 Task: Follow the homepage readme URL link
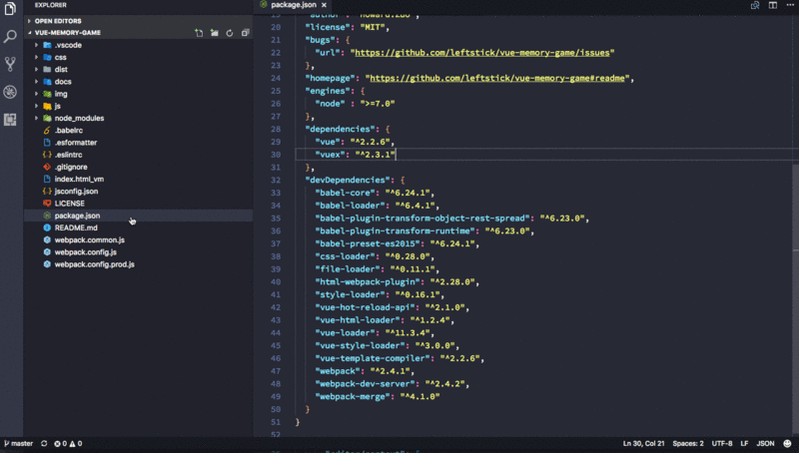tap(496, 78)
